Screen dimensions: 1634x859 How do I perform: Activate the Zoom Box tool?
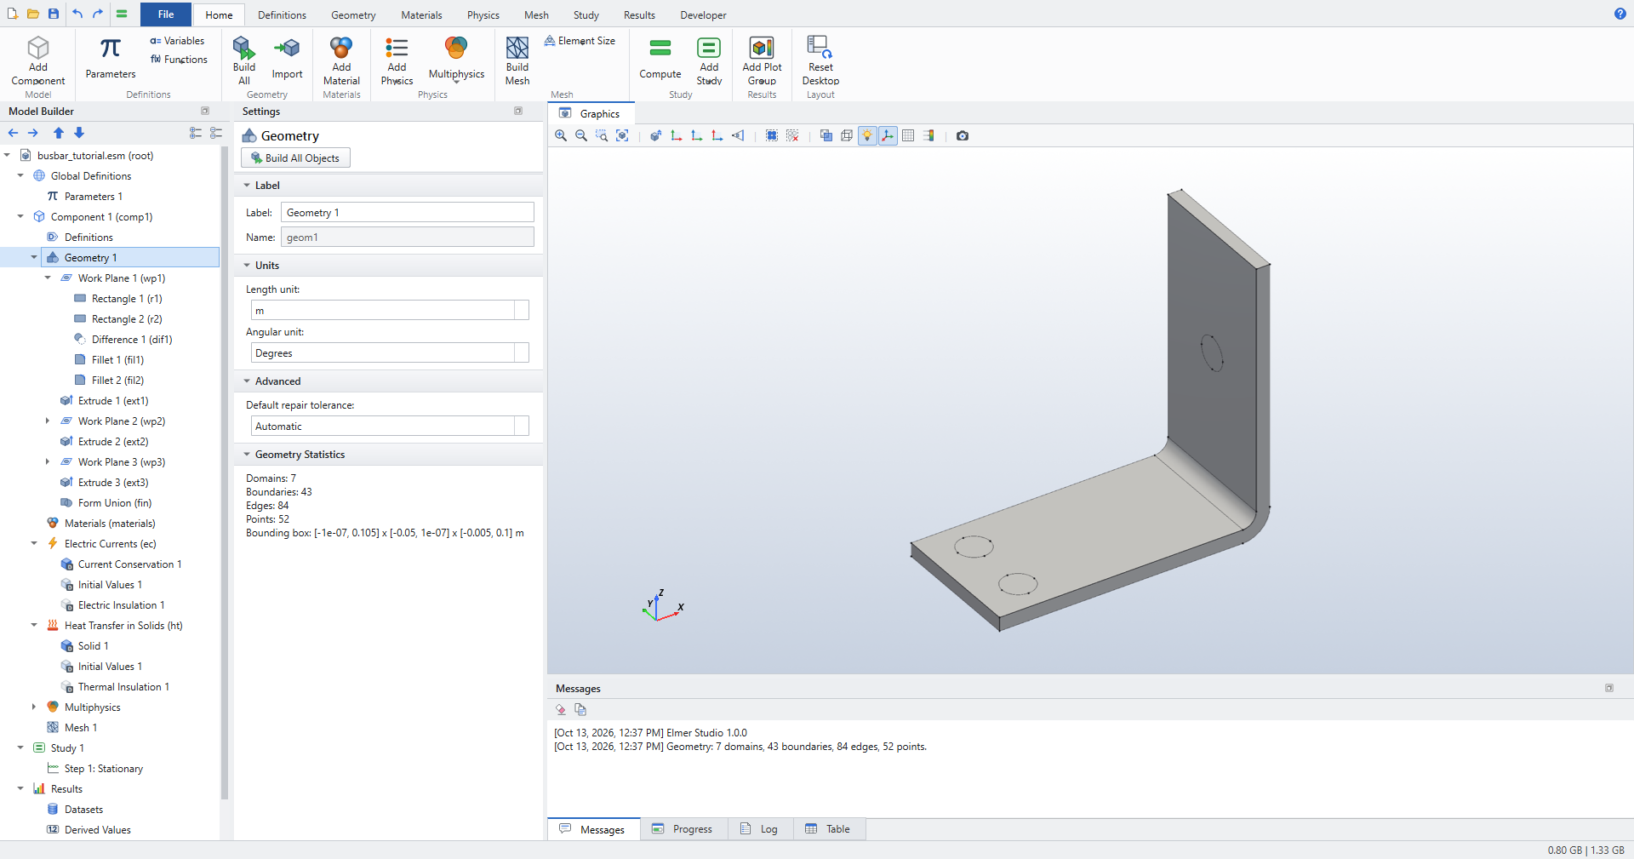point(602,135)
